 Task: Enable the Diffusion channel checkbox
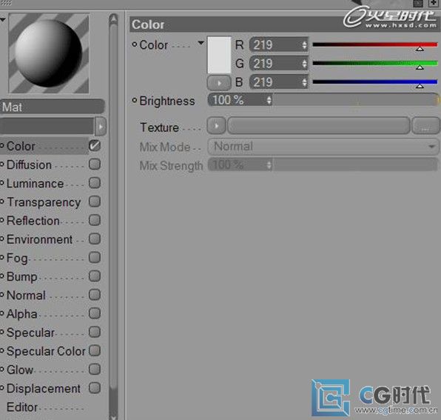[95, 164]
